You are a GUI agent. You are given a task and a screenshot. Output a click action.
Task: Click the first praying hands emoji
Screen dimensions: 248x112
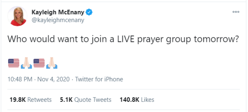(x=26, y=63)
